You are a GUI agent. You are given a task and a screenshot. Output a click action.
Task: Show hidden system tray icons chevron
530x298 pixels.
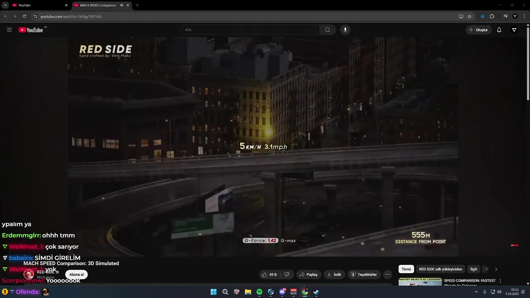click(x=476, y=292)
